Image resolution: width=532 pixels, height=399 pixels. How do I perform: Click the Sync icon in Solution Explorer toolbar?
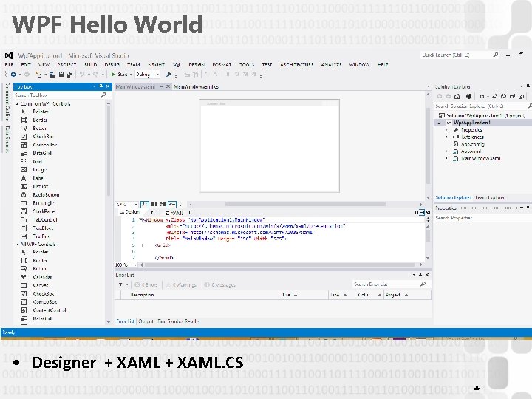pos(494,96)
